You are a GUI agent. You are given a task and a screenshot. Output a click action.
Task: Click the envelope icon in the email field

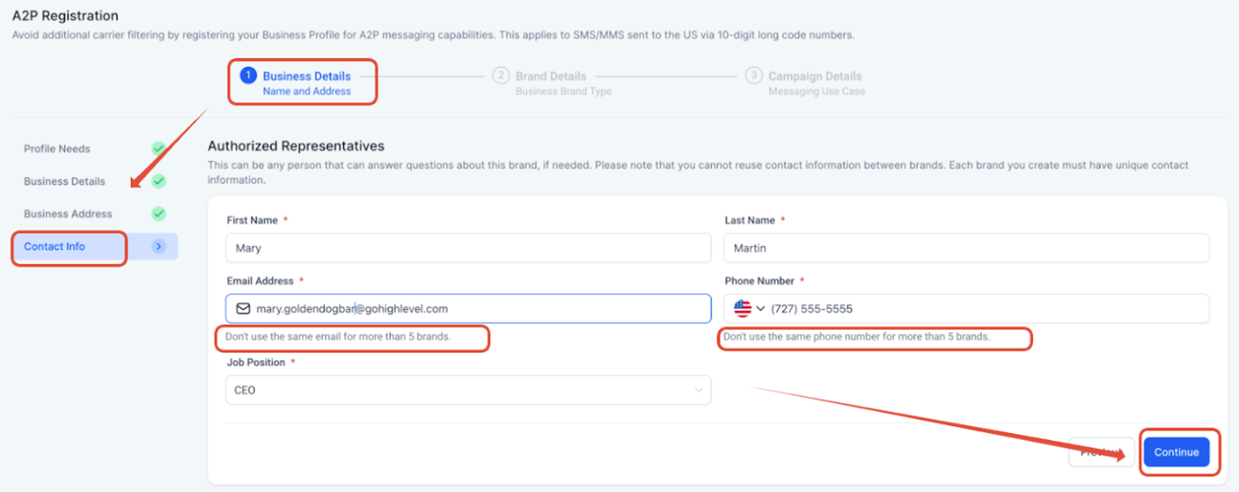pyautogui.click(x=243, y=309)
